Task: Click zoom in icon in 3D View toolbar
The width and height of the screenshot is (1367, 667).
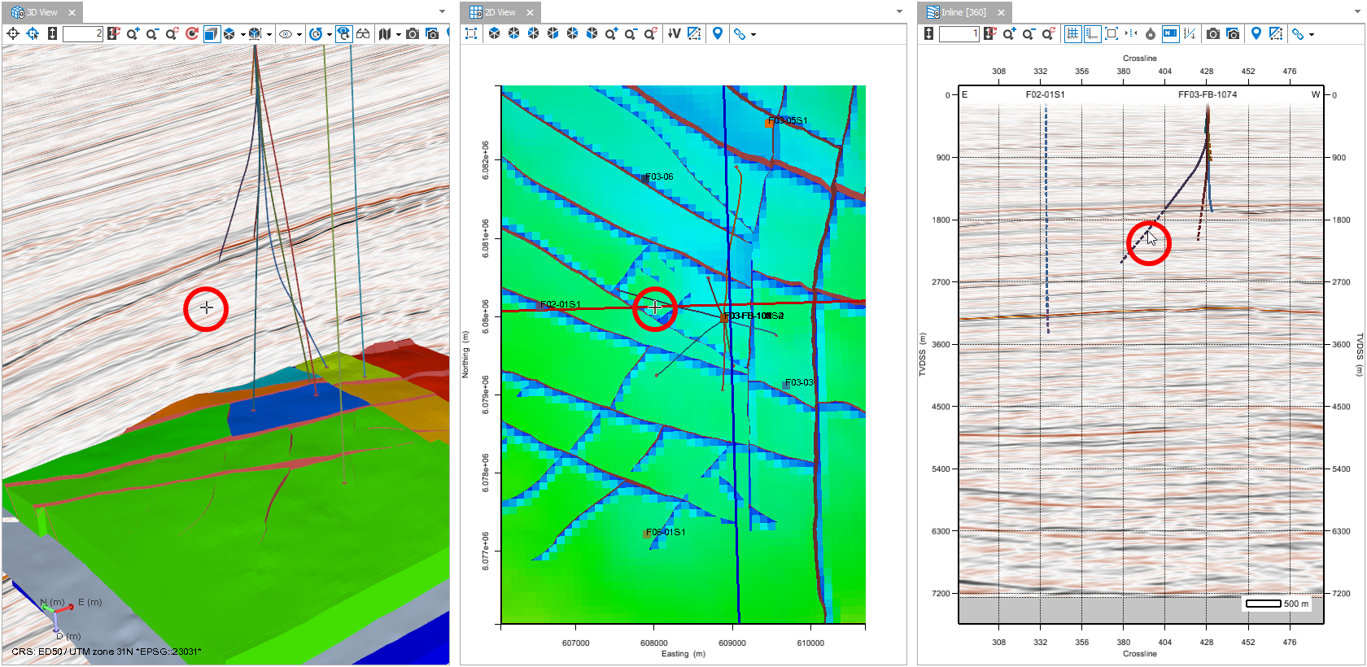Action: 133,34
